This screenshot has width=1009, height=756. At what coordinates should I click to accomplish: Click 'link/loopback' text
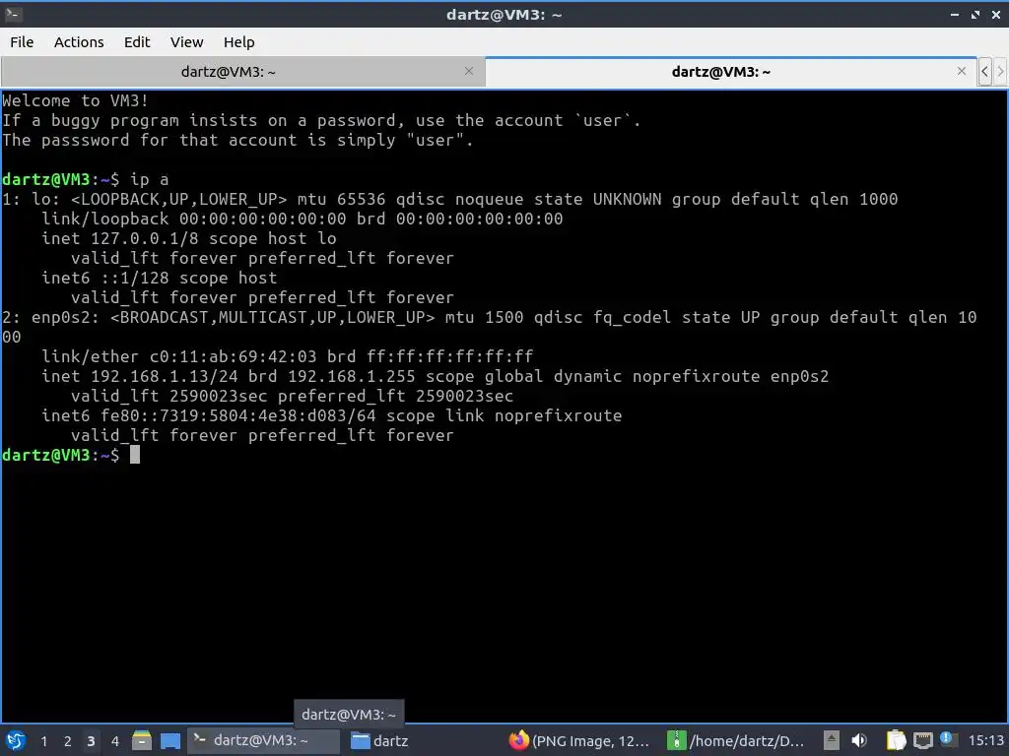click(105, 219)
